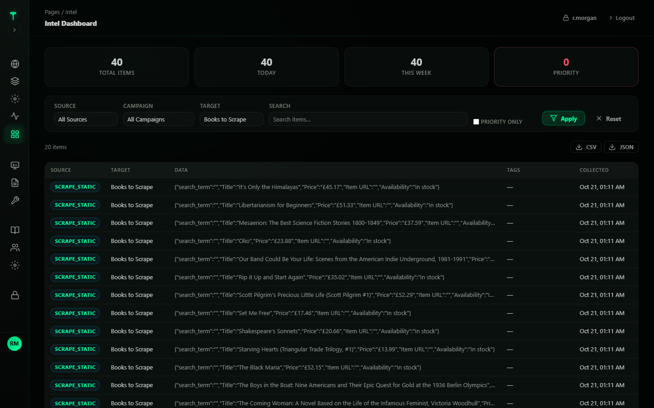
Task: Click the padlock icon in the sidebar
Action: coord(15,295)
